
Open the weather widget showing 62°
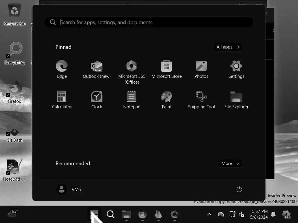[13, 213]
